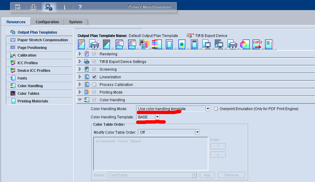Select the Linearization curve toolbar icon
315x182 pixels.
[x=119, y=44]
